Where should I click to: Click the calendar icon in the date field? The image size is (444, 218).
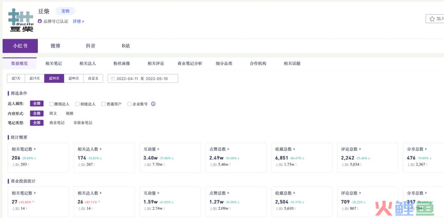[113, 78]
